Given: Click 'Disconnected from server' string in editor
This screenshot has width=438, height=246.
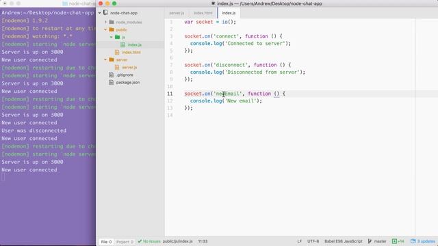Looking at the screenshot, I should pos(262,72).
